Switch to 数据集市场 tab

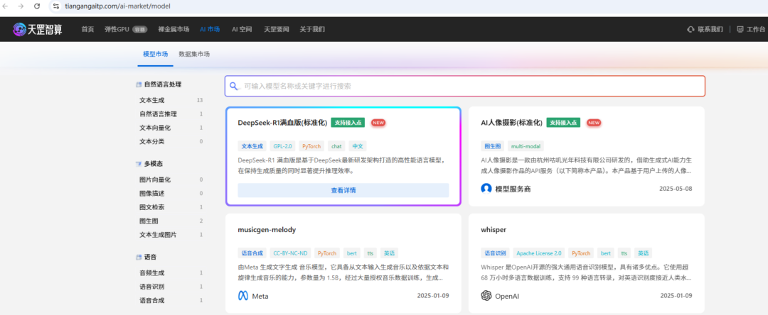194,54
